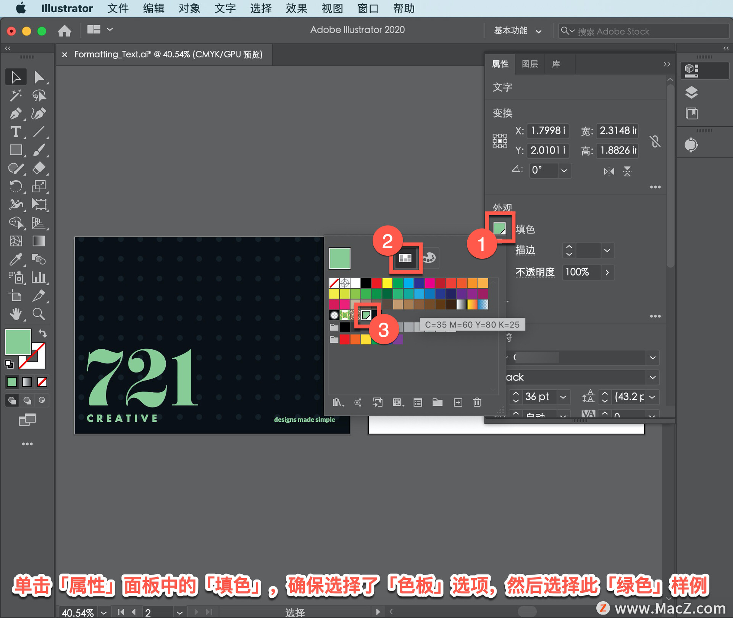Toggle constrain width and height proportions

pyautogui.click(x=655, y=141)
